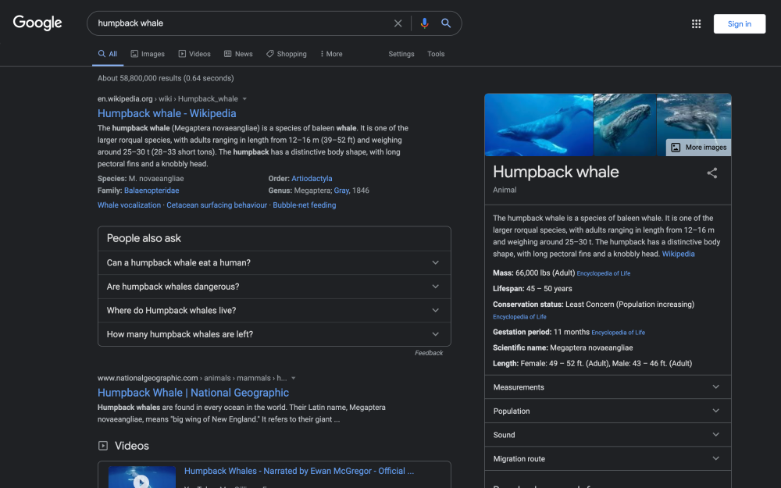Viewport: 781px width, 488px height.
Task: Open Humpback Whale | National Geographic result
Action: [193, 393]
